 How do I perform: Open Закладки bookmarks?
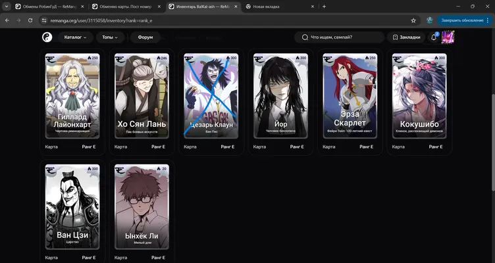pos(406,37)
